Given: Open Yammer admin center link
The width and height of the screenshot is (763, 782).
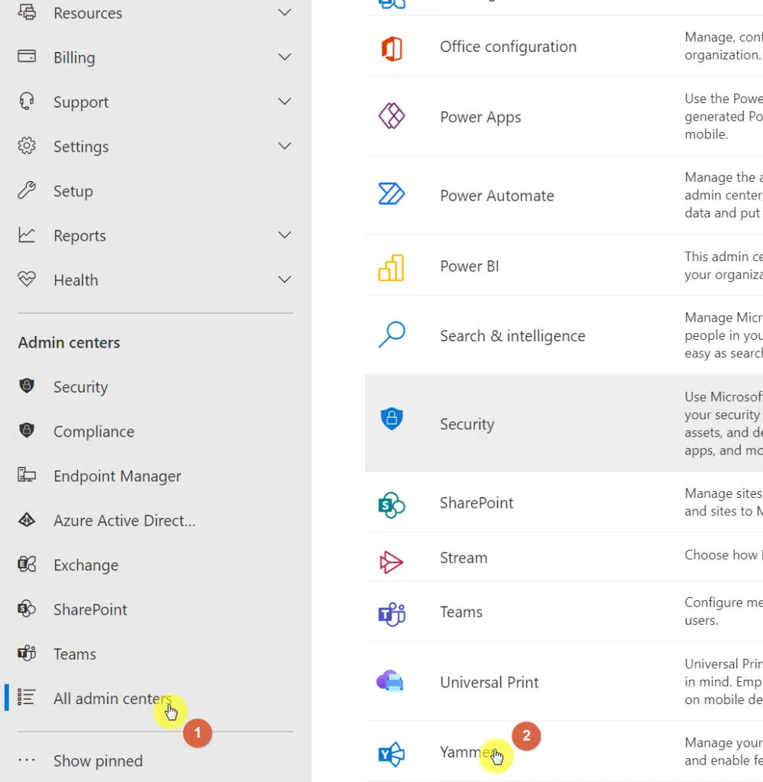Looking at the screenshot, I should coord(468,752).
